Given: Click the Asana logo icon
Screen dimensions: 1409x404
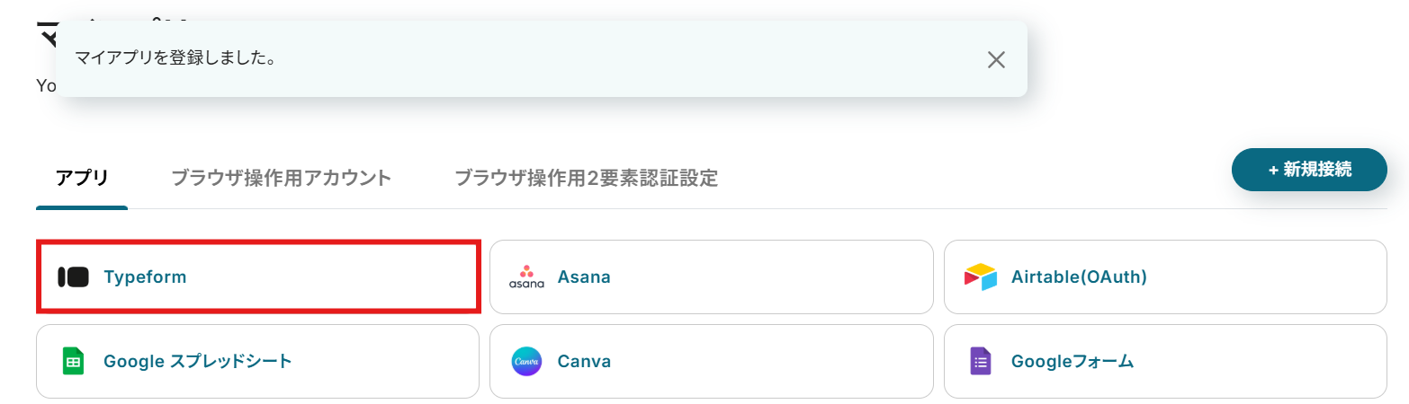Looking at the screenshot, I should [526, 277].
